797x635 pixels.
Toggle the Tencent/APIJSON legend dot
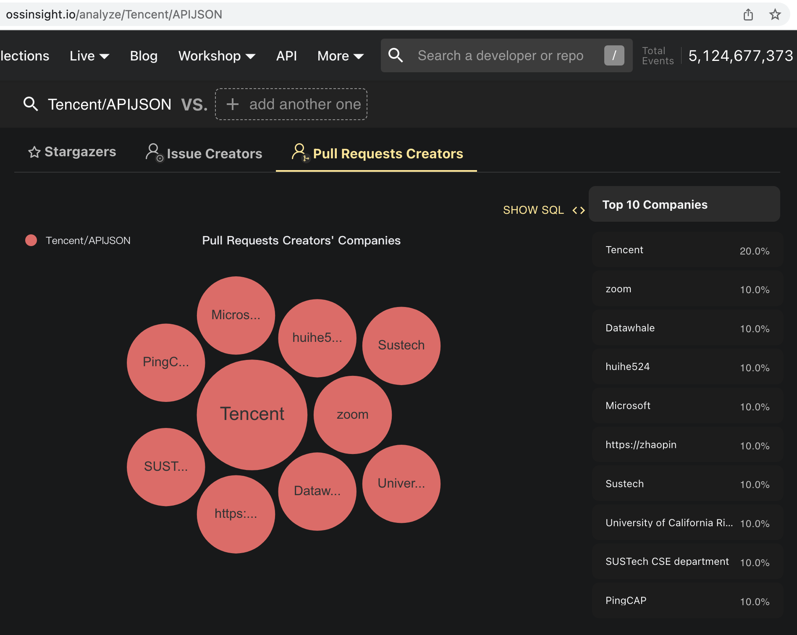click(31, 240)
